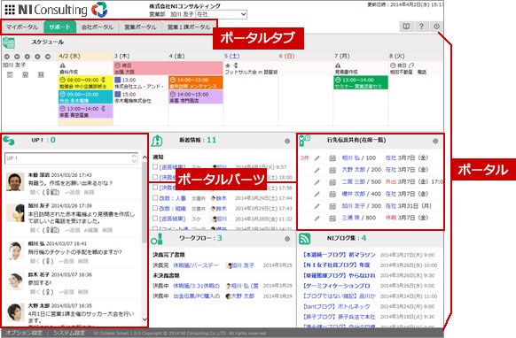Click the manual book icon

pyautogui.click(x=406, y=27)
